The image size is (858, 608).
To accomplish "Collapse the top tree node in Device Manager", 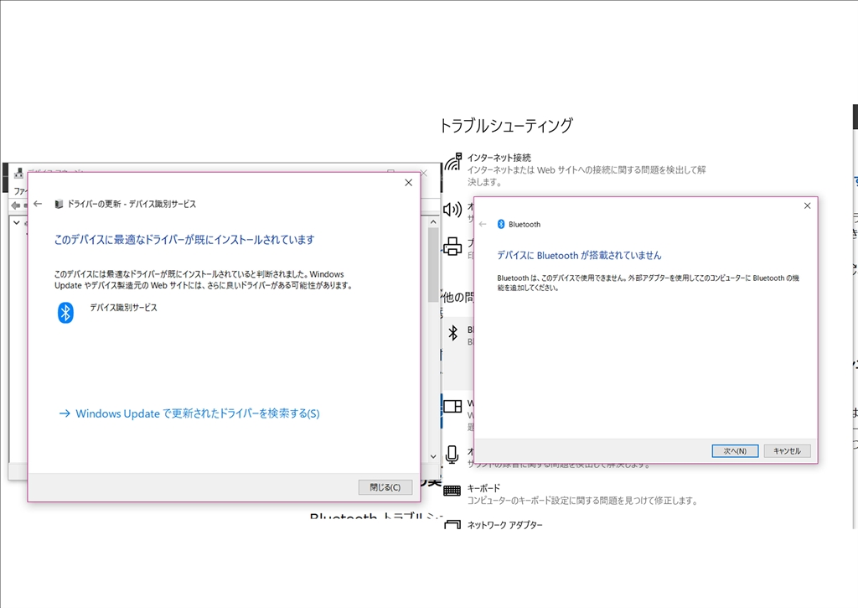I will coord(17,223).
